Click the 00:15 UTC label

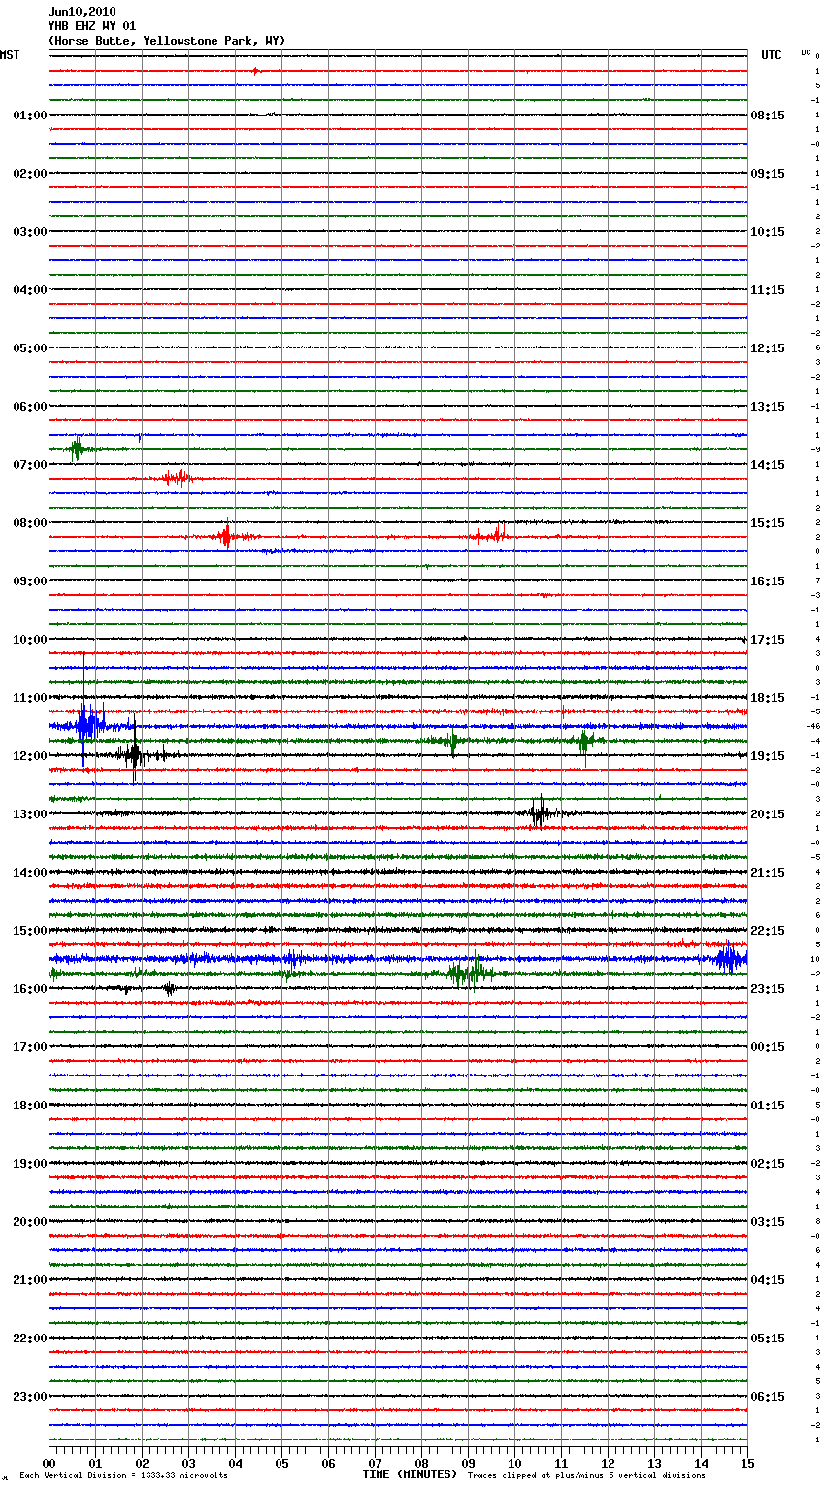768,1047
